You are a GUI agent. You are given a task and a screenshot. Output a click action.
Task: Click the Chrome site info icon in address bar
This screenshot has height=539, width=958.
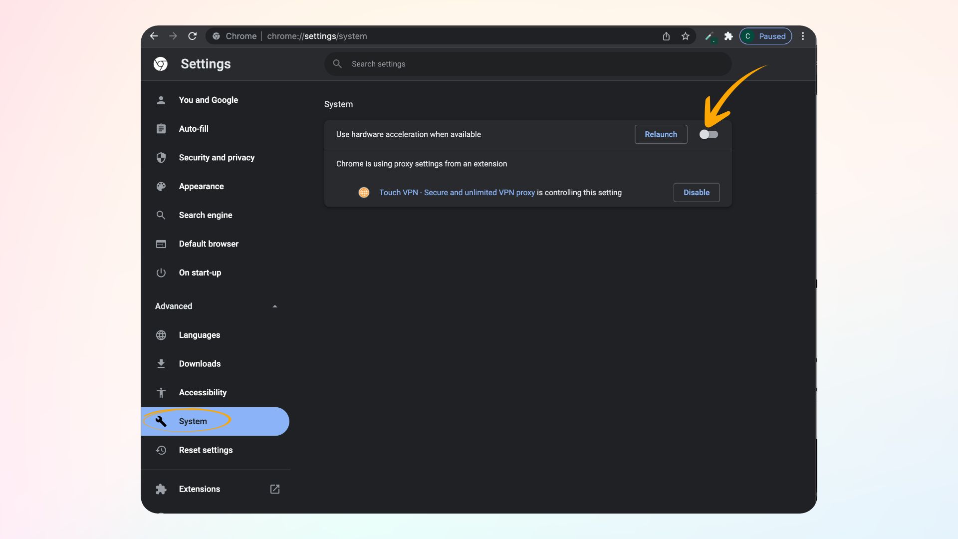coord(216,36)
